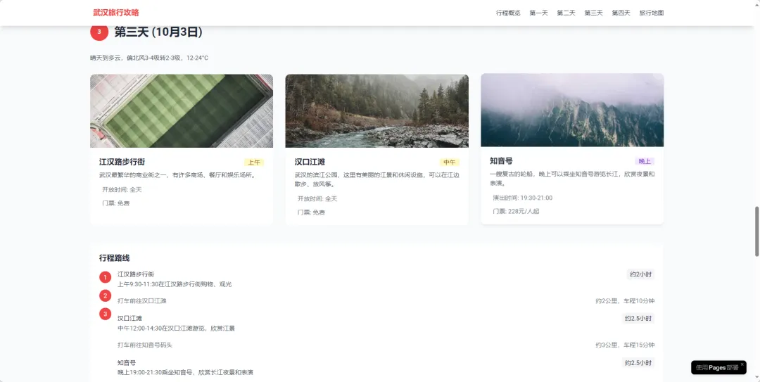The height and width of the screenshot is (382, 760).
Task: Click 开放时间: 全天 in 江汉路步行街 card
Action: pos(122,189)
